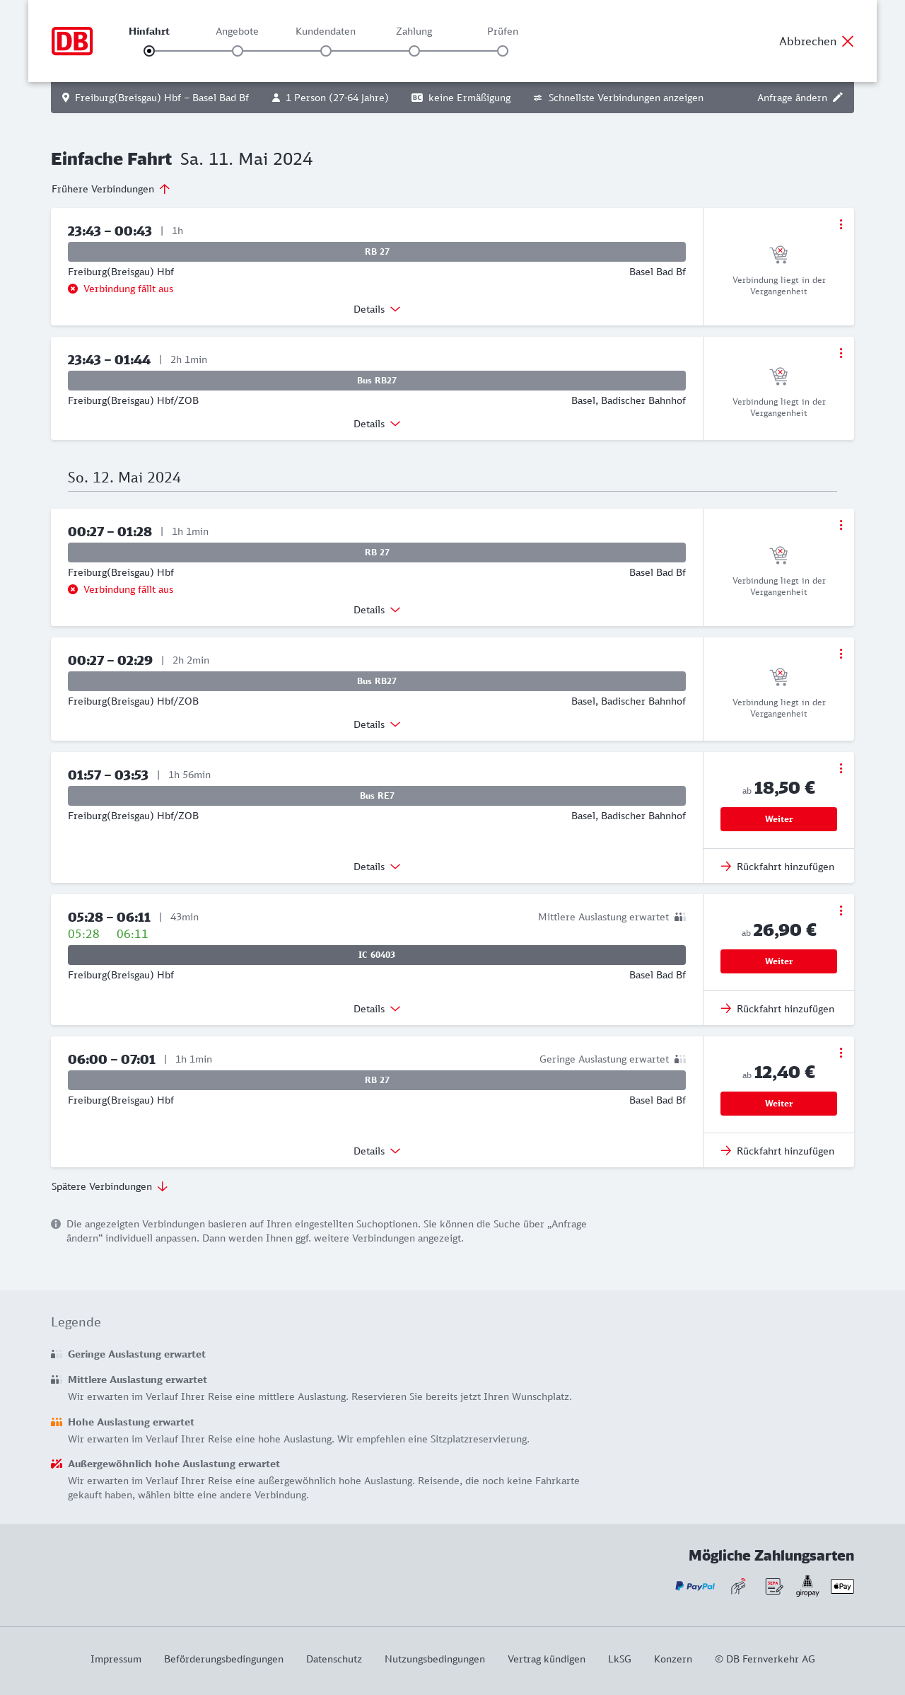Click the Abbrechen X icon
Viewport: 905px width, 1695px height.
[x=848, y=41]
